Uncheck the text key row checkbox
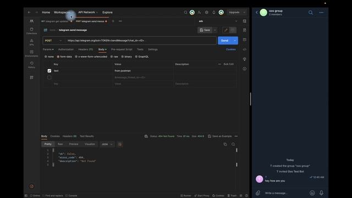This screenshot has width=352, height=198. tap(50, 71)
